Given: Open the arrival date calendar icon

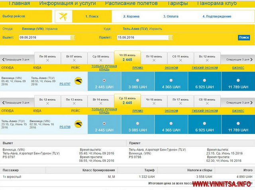Looking at the screenshot, I should 171,37.
